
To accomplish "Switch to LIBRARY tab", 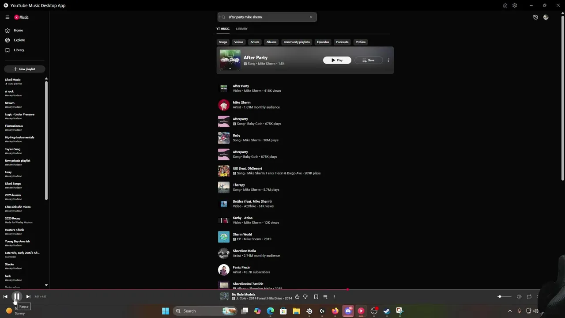I will point(241,29).
